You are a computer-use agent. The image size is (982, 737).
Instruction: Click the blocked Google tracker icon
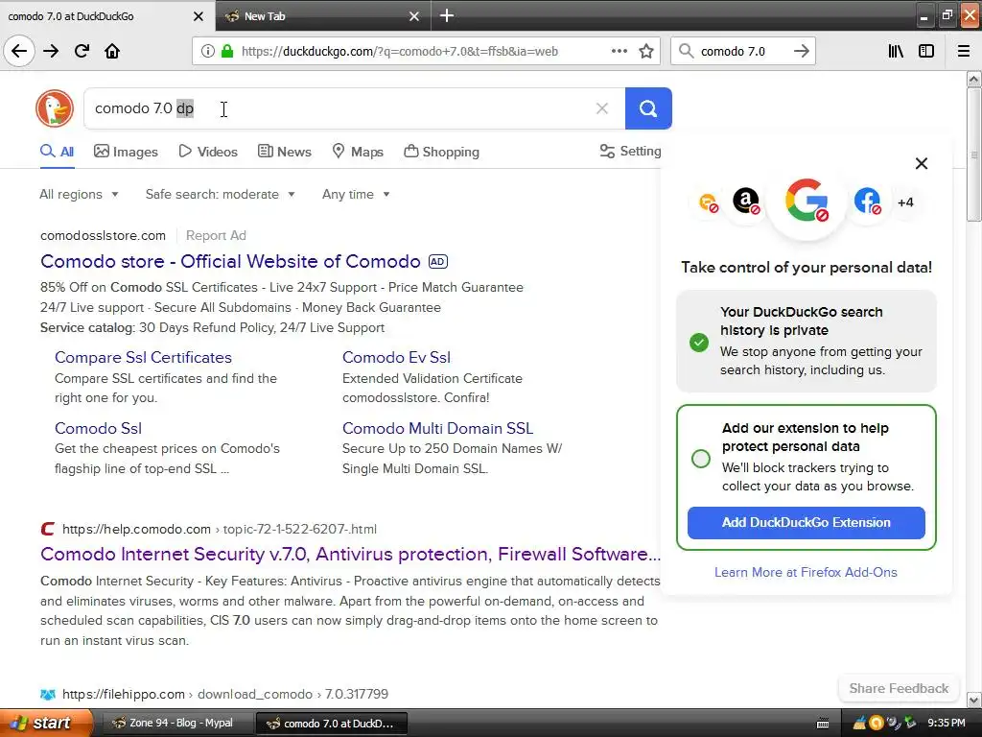[807, 202]
